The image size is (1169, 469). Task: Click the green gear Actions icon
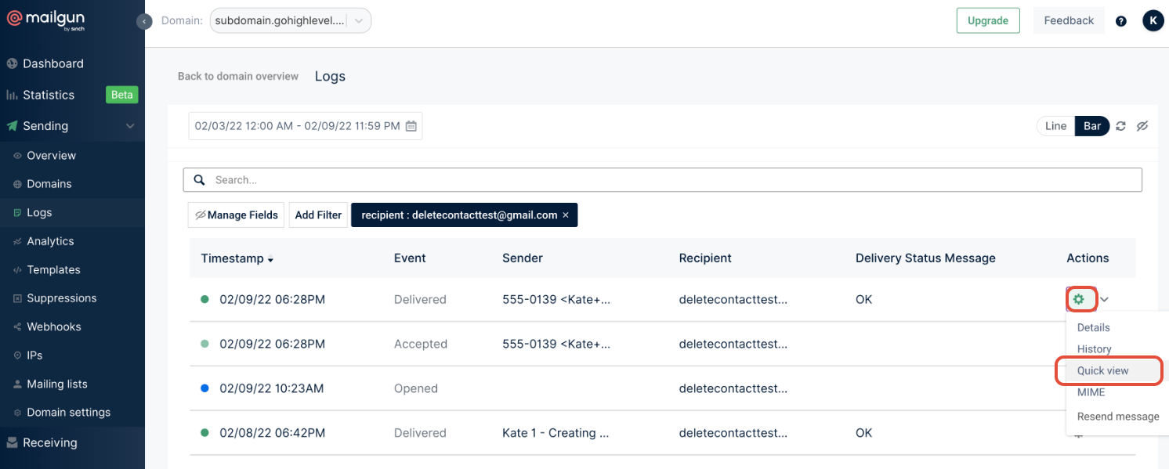click(1079, 299)
